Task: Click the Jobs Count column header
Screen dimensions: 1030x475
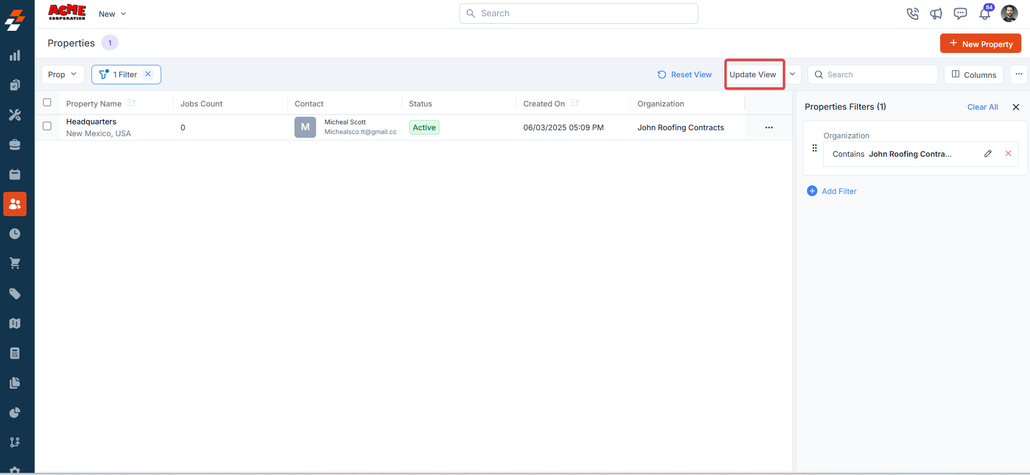Action: [201, 104]
